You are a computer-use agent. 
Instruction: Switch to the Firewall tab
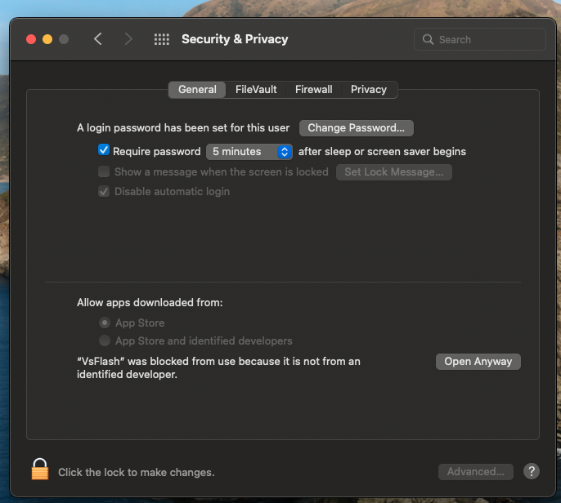click(314, 89)
